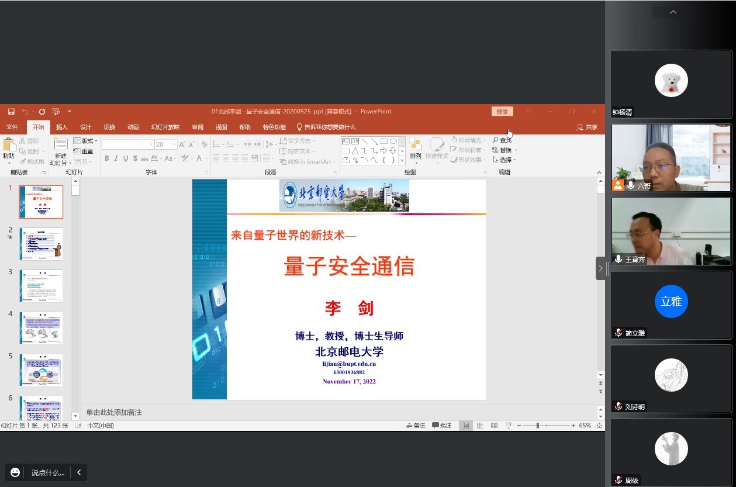Image resolution: width=736 pixels, height=487 pixels.
Task: Toggle the Comments (批注) pane
Action: pos(442,426)
